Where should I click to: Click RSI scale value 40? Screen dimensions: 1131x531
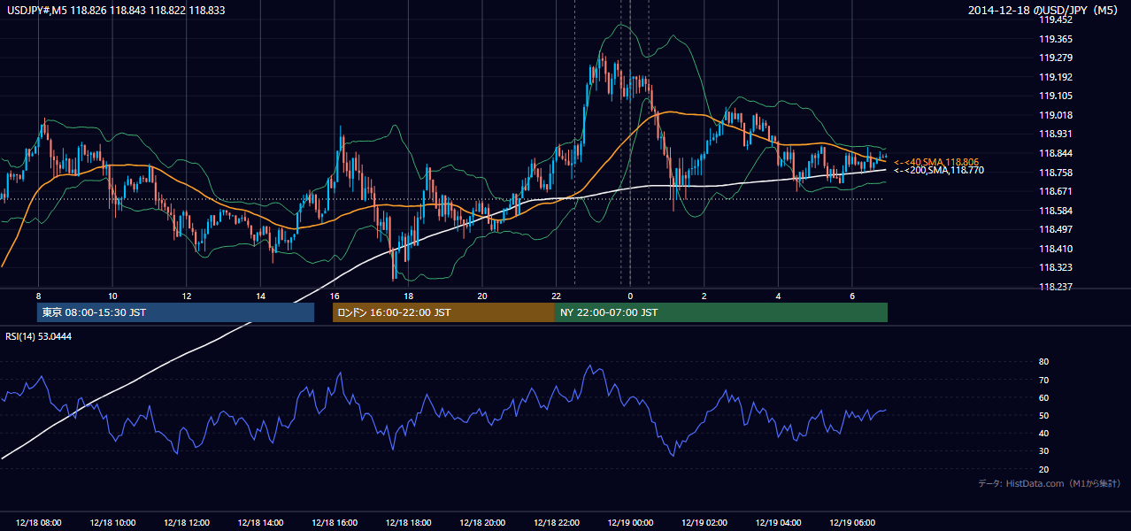click(x=1043, y=433)
